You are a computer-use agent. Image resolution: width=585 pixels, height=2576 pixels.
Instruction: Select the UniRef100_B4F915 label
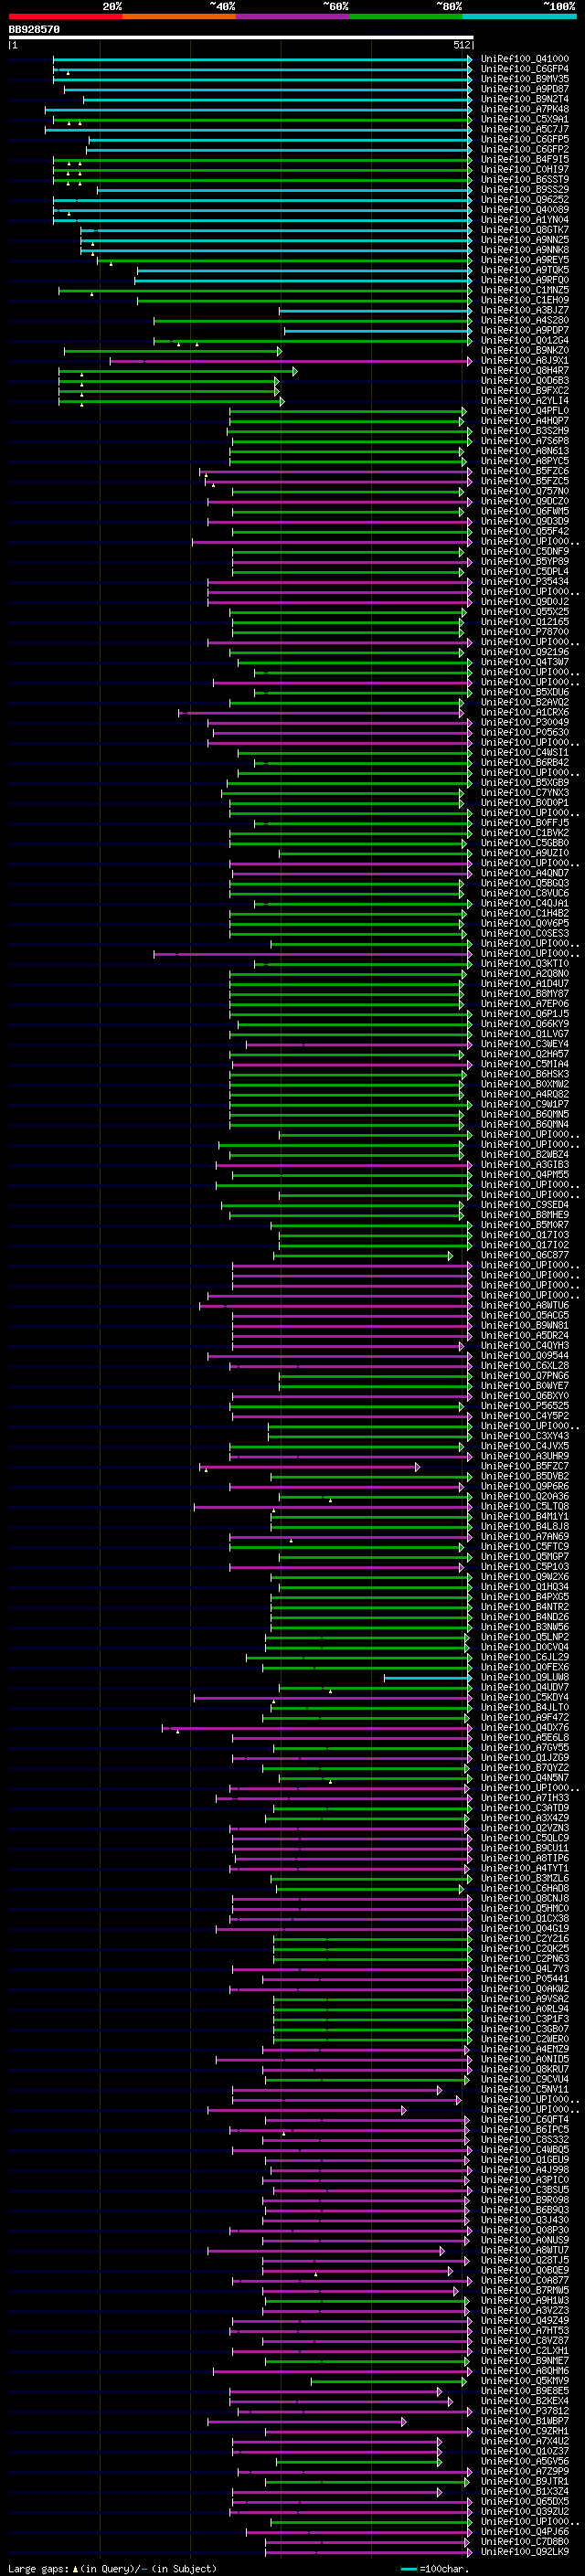click(x=525, y=159)
